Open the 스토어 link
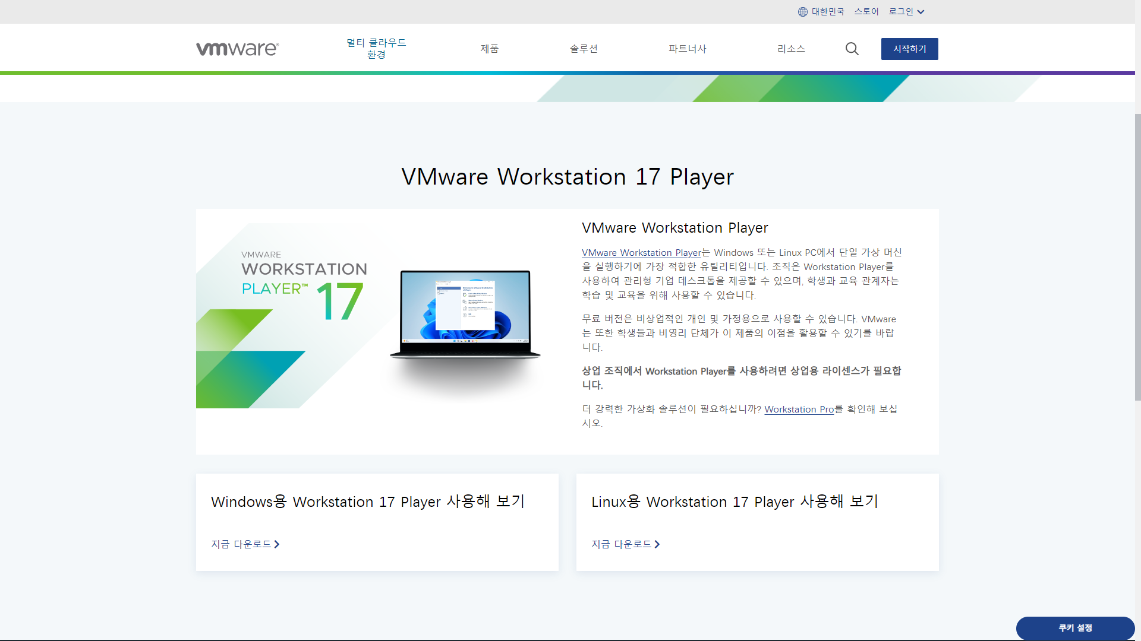1141x641 pixels. (x=866, y=12)
